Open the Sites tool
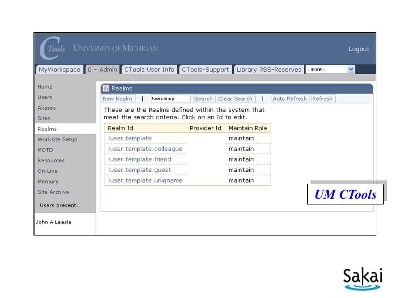This screenshot has height=298, width=397. pyautogui.click(x=44, y=118)
